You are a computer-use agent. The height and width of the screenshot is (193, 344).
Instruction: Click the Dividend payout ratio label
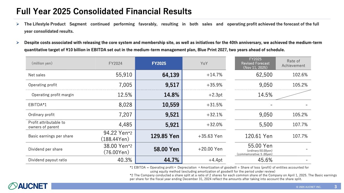tap(48, 160)
